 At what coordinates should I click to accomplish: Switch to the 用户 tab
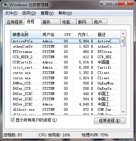pos(100,22)
